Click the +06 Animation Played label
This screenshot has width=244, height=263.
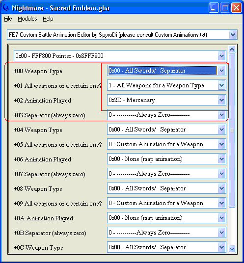(x=42, y=159)
